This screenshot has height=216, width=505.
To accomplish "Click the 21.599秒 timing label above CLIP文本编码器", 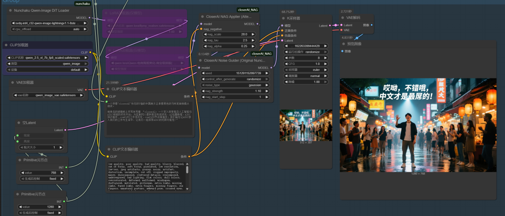I will [x=112, y=83].
